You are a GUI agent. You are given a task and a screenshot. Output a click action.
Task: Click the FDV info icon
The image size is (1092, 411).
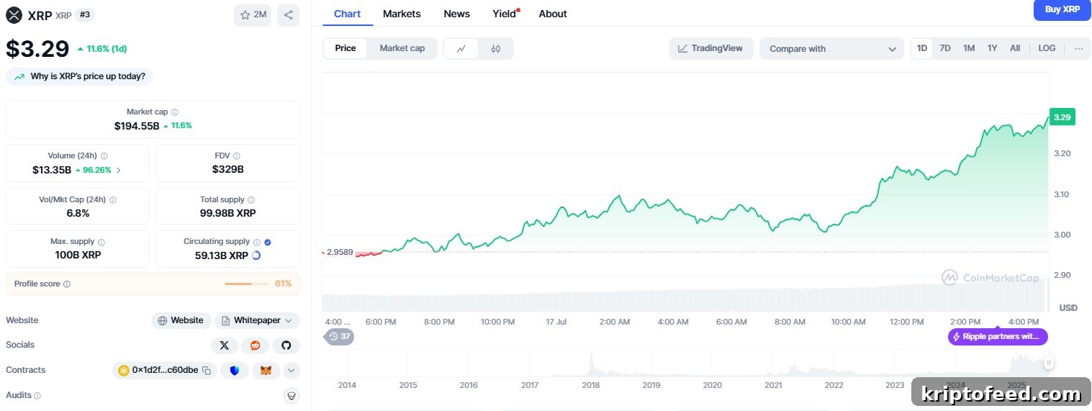click(x=237, y=156)
